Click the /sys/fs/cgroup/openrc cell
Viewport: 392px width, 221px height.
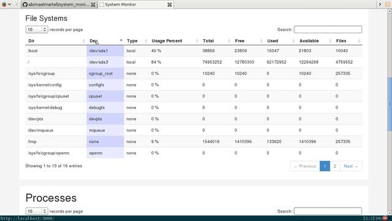(56, 153)
